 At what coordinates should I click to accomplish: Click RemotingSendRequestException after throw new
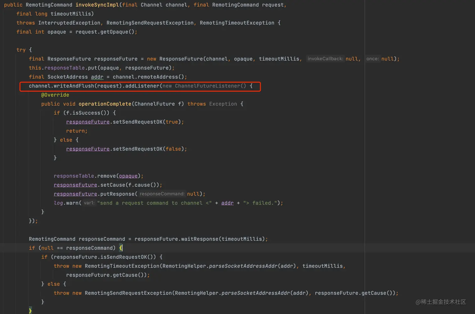[128, 293]
